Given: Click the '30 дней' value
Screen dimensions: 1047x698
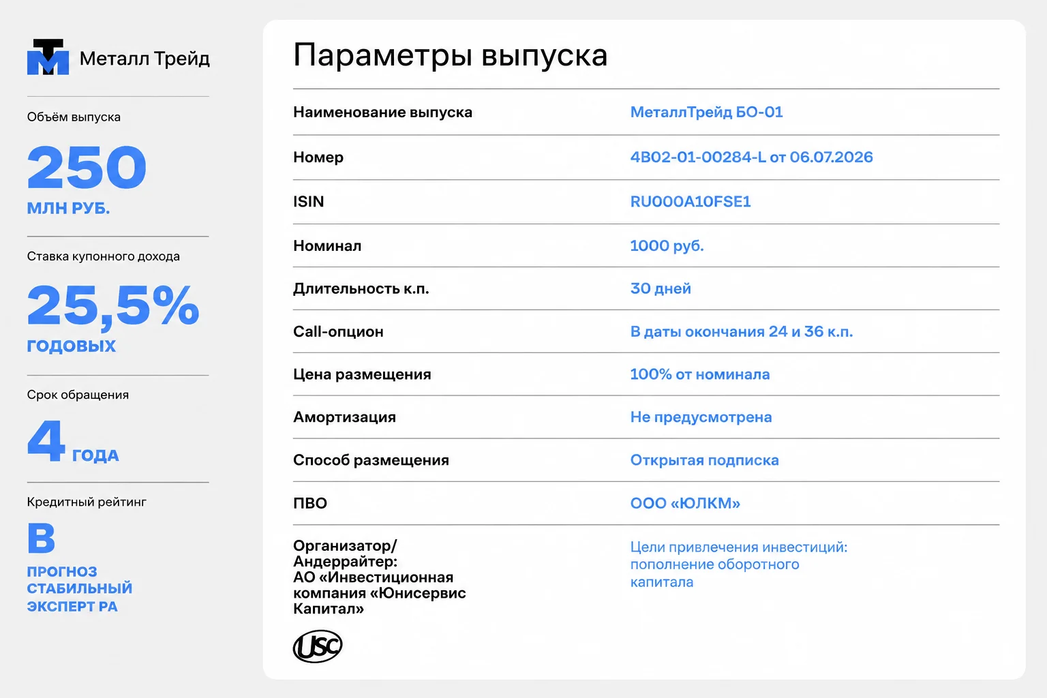Looking at the screenshot, I should [x=661, y=289].
